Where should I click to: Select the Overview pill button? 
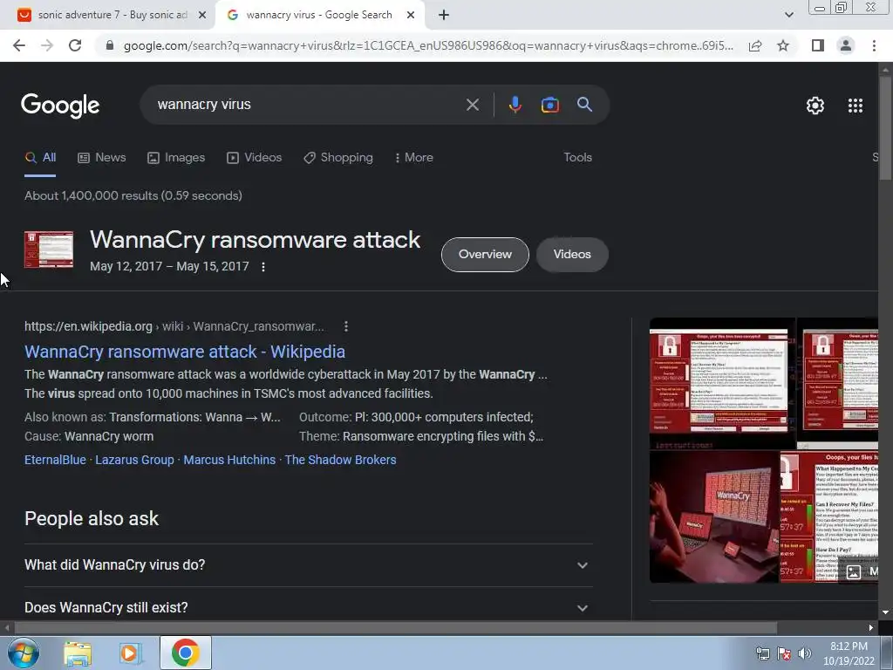pos(485,255)
